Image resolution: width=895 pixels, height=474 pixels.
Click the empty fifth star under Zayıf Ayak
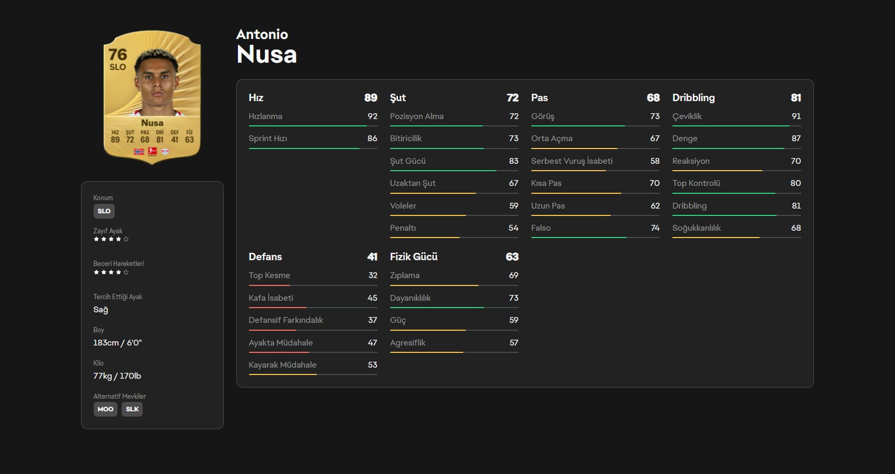pyautogui.click(x=126, y=239)
